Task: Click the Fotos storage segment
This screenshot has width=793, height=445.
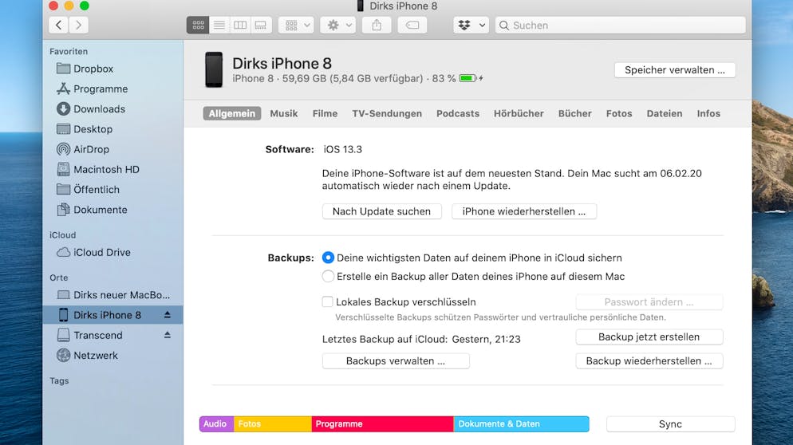Action: point(273,423)
